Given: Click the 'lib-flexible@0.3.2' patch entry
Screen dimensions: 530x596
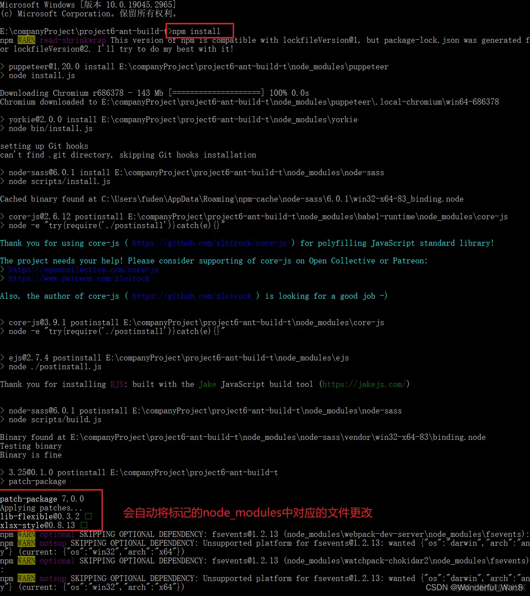Looking at the screenshot, I should pyautogui.click(x=46, y=517).
